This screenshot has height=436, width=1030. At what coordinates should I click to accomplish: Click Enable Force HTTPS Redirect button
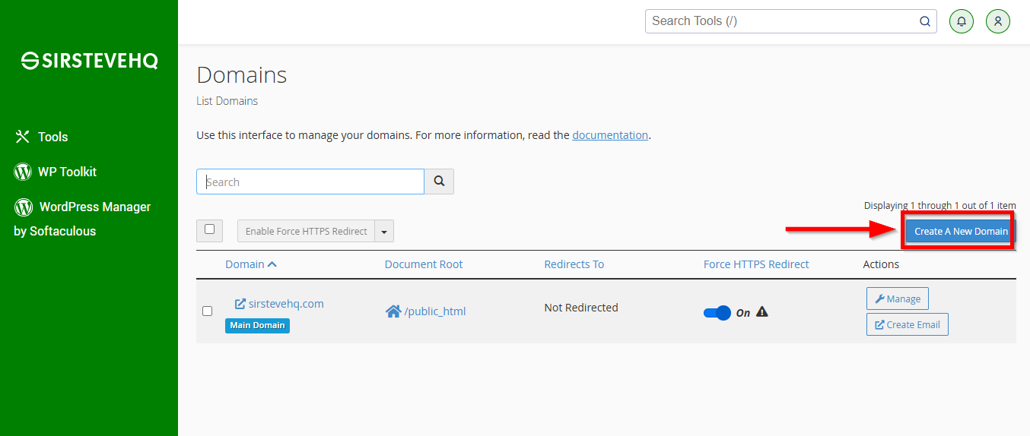(306, 232)
